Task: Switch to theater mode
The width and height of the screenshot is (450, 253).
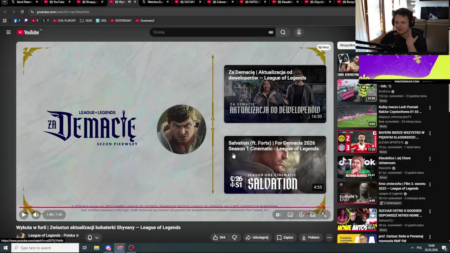Action: tap(313, 215)
